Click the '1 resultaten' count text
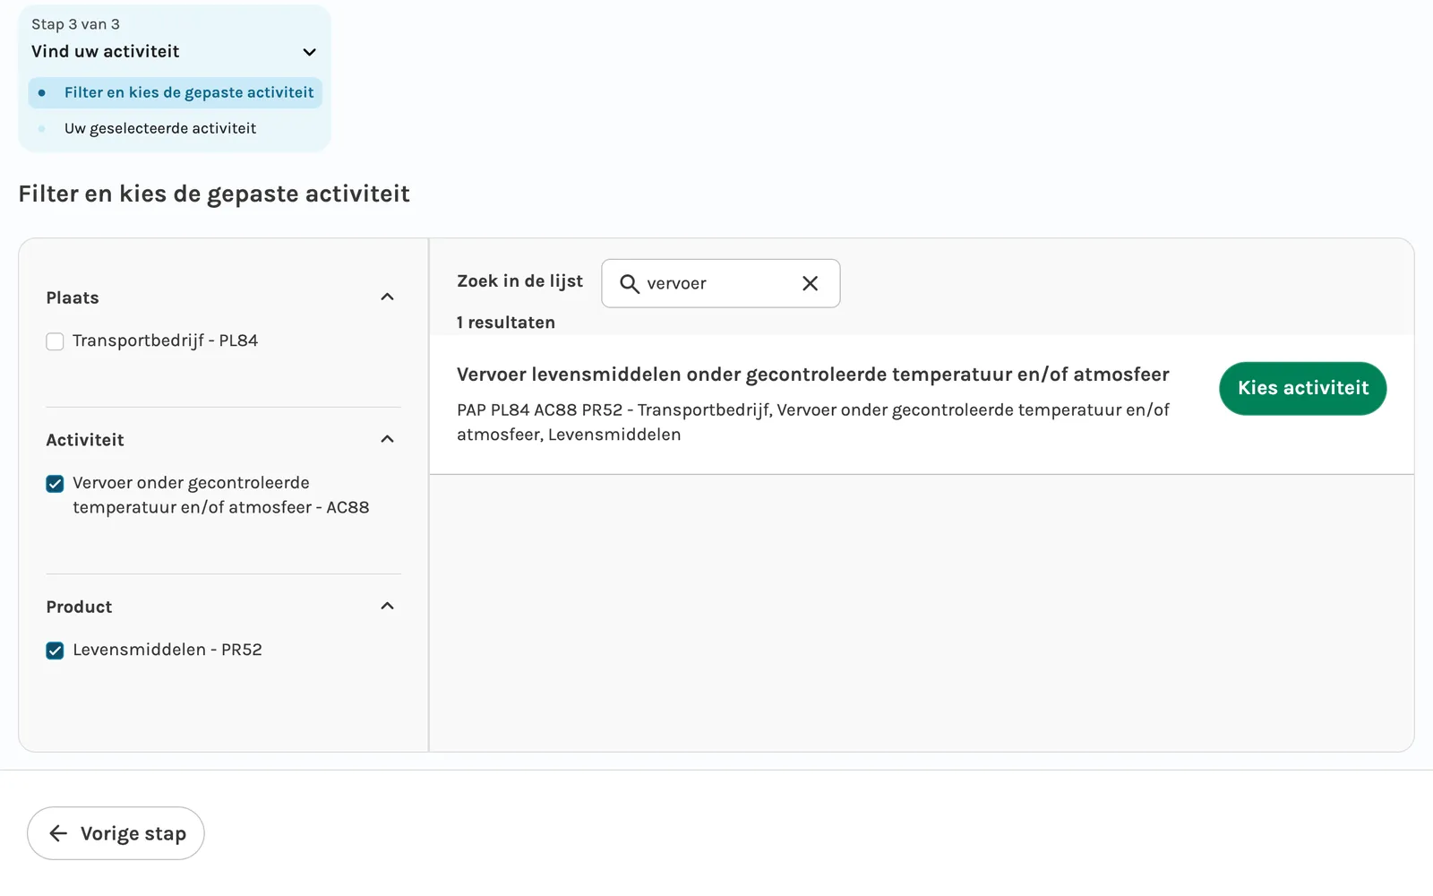 [505, 323]
